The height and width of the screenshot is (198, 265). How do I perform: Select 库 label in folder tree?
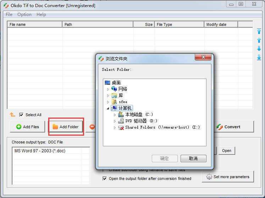tap(121, 96)
